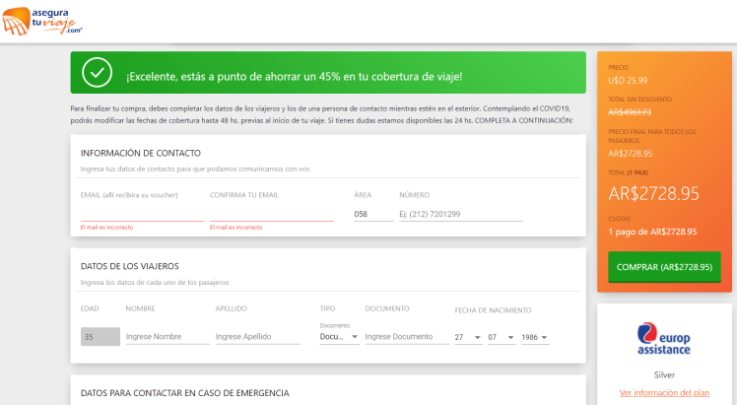
Task: Click the checkmark icon in green banner
Action: coord(97,73)
